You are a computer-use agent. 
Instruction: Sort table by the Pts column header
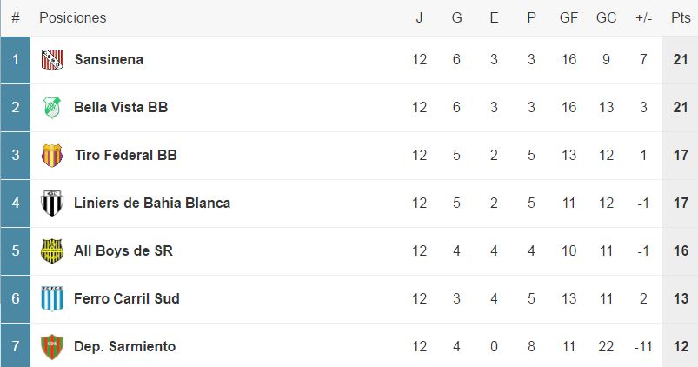[x=680, y=18]
